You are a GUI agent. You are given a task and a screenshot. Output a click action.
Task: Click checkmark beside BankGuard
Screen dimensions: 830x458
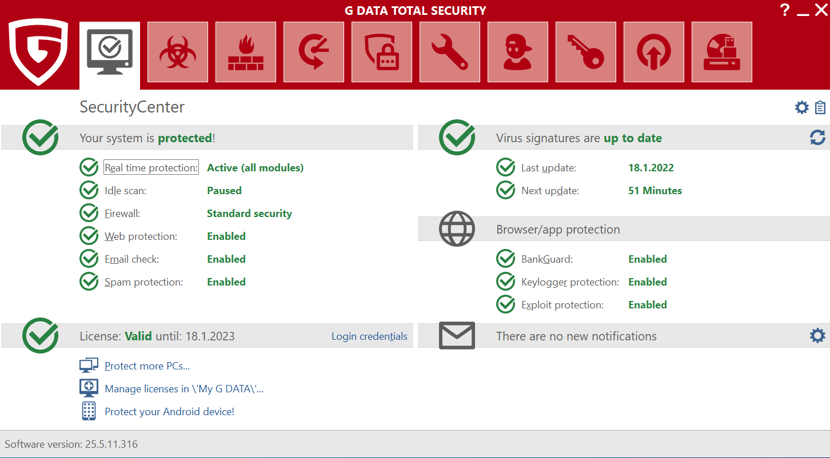click(506, 259)
